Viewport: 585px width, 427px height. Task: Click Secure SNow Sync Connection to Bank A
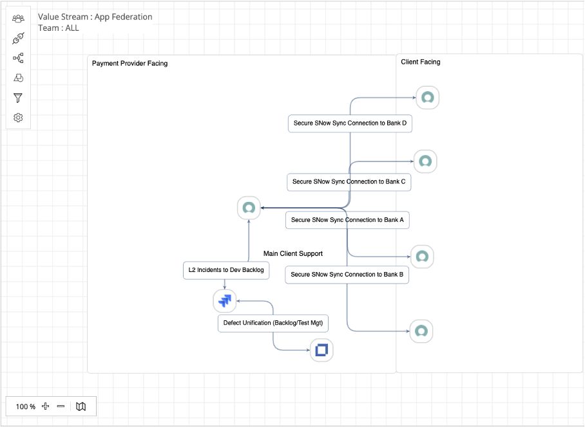click(347, 220)
